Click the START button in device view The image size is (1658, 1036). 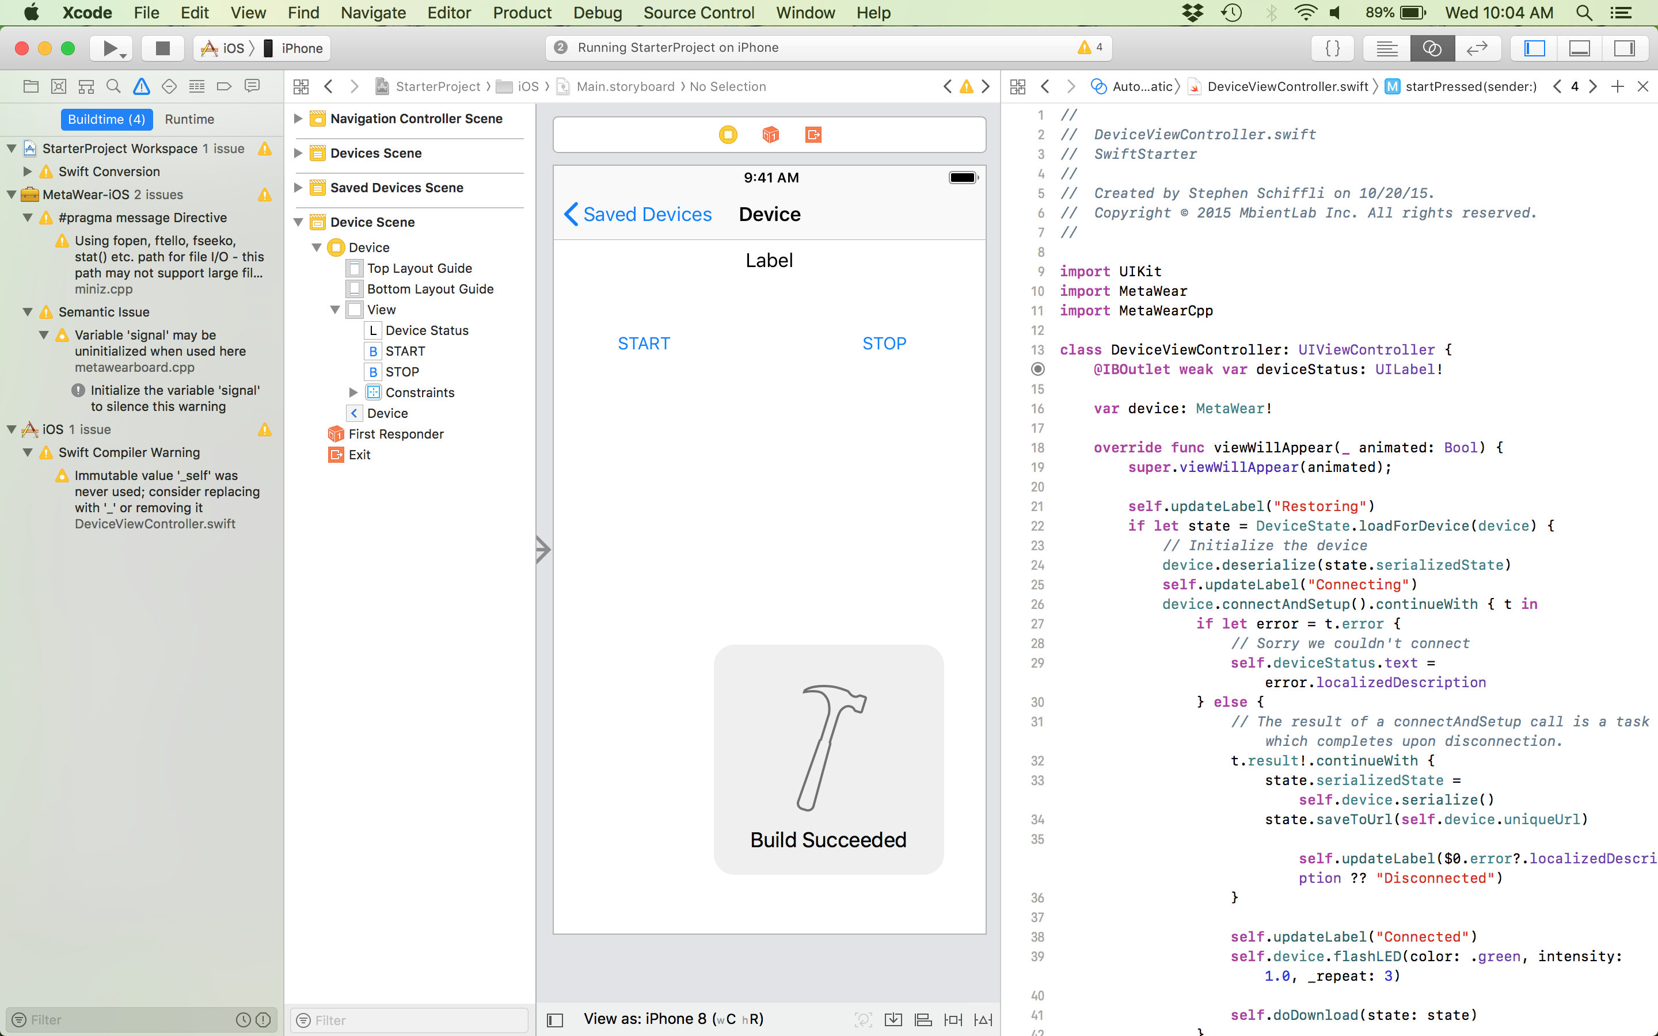(x=644, y=344)
